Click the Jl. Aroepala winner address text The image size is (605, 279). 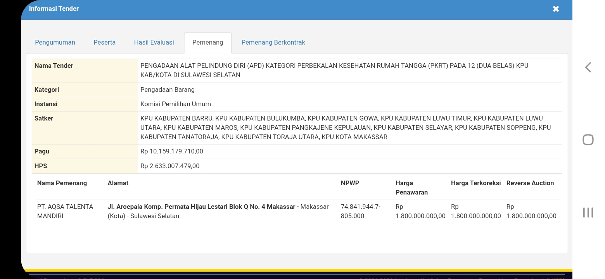tap(201, 207)
